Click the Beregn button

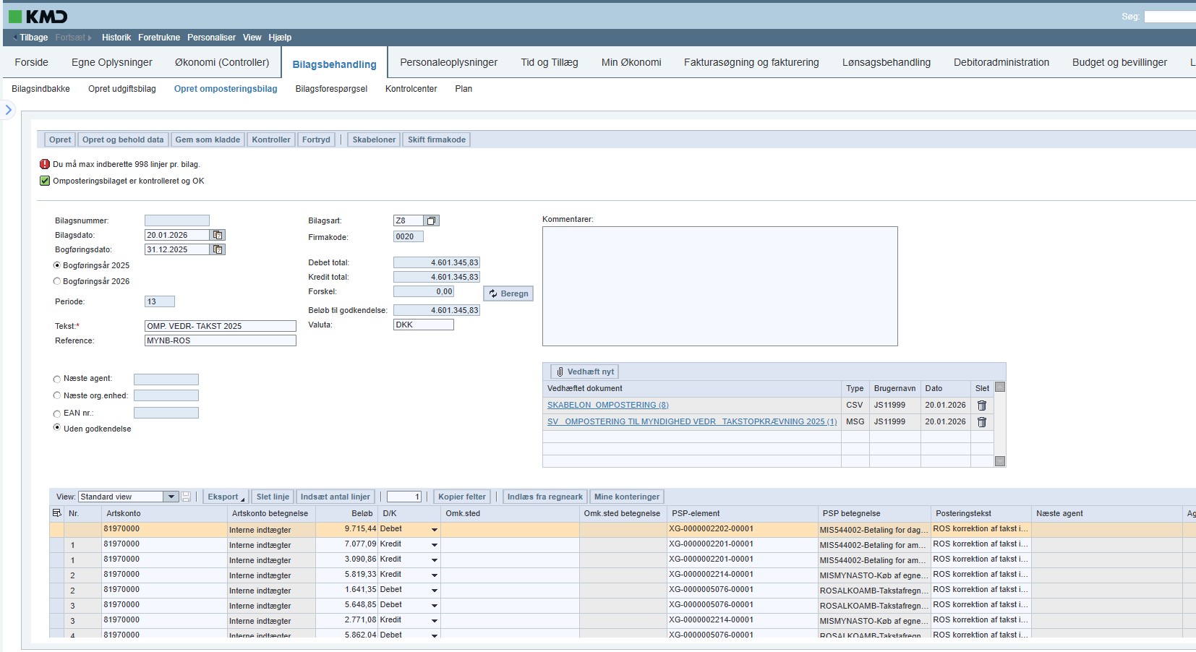point(508,293)
